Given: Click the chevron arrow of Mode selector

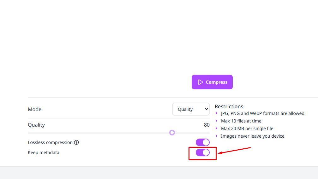Looking at the screenshot, I should coord(207,109).
